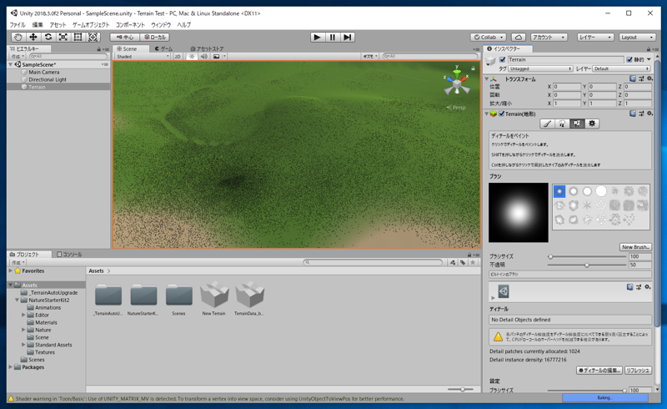667x409 pixels.
Task: Toggle Terrain object active checkbox
Action: [503, 59]
